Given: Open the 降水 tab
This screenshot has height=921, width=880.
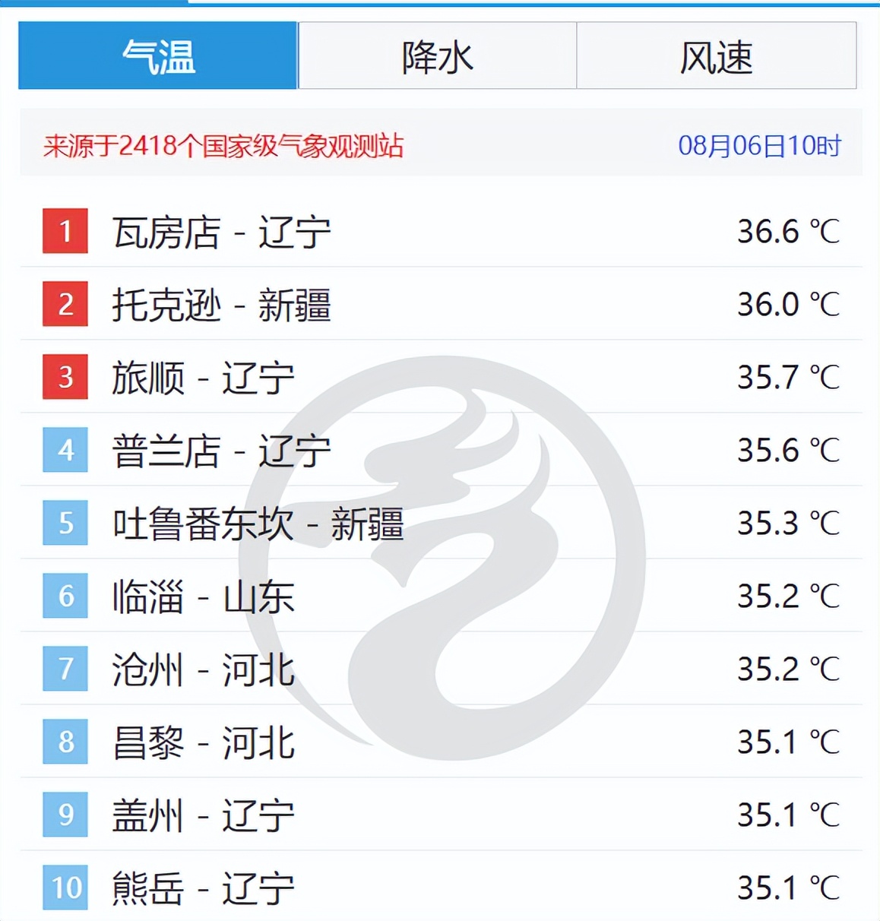Looking at the screenshot, I should click(x=437, y=55).
